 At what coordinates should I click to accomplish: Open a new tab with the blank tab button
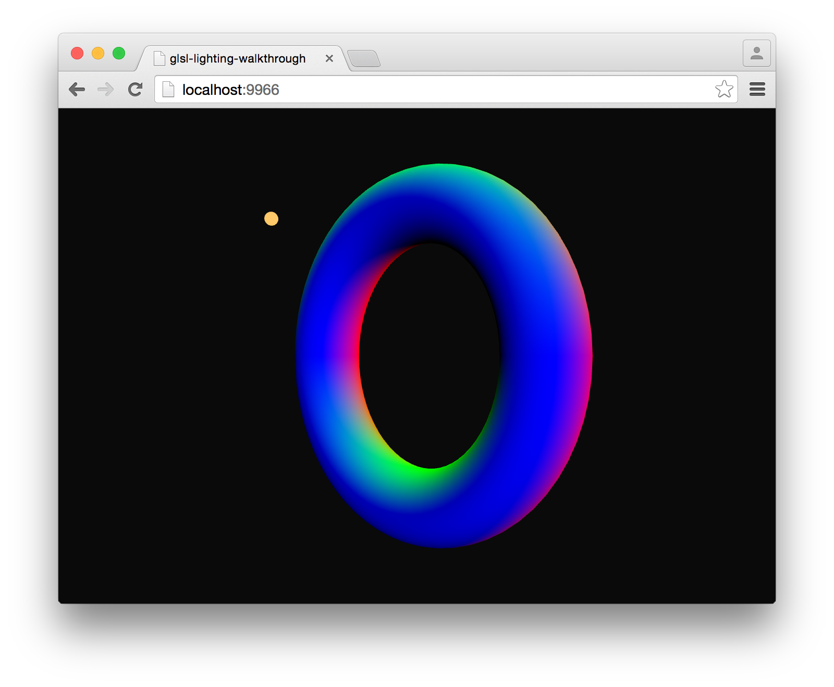click(364, 58)
